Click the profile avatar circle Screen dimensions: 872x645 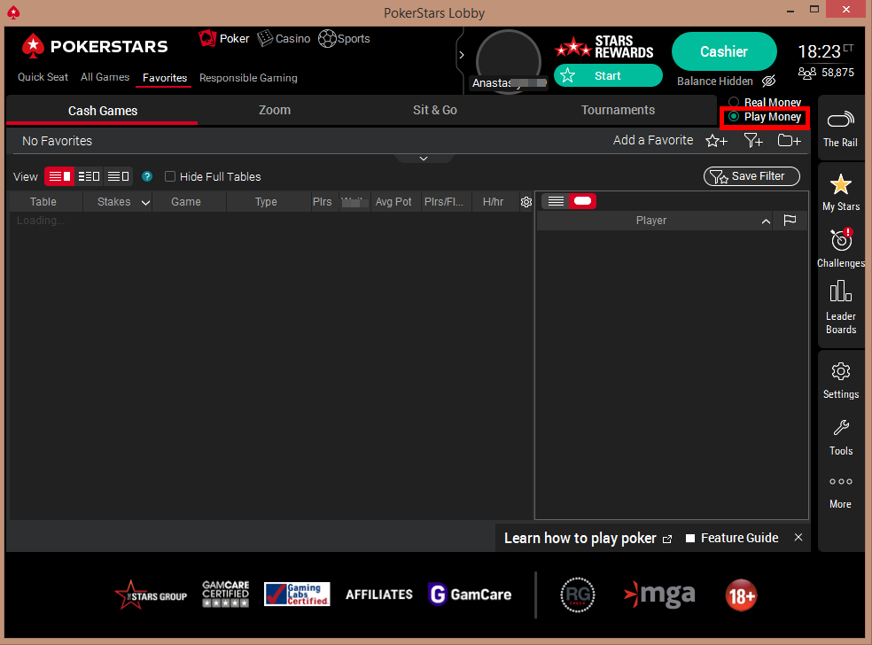[509, 60]
